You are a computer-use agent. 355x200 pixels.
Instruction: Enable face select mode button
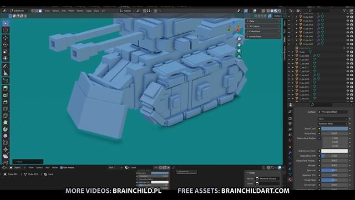[x=40, y=11]
